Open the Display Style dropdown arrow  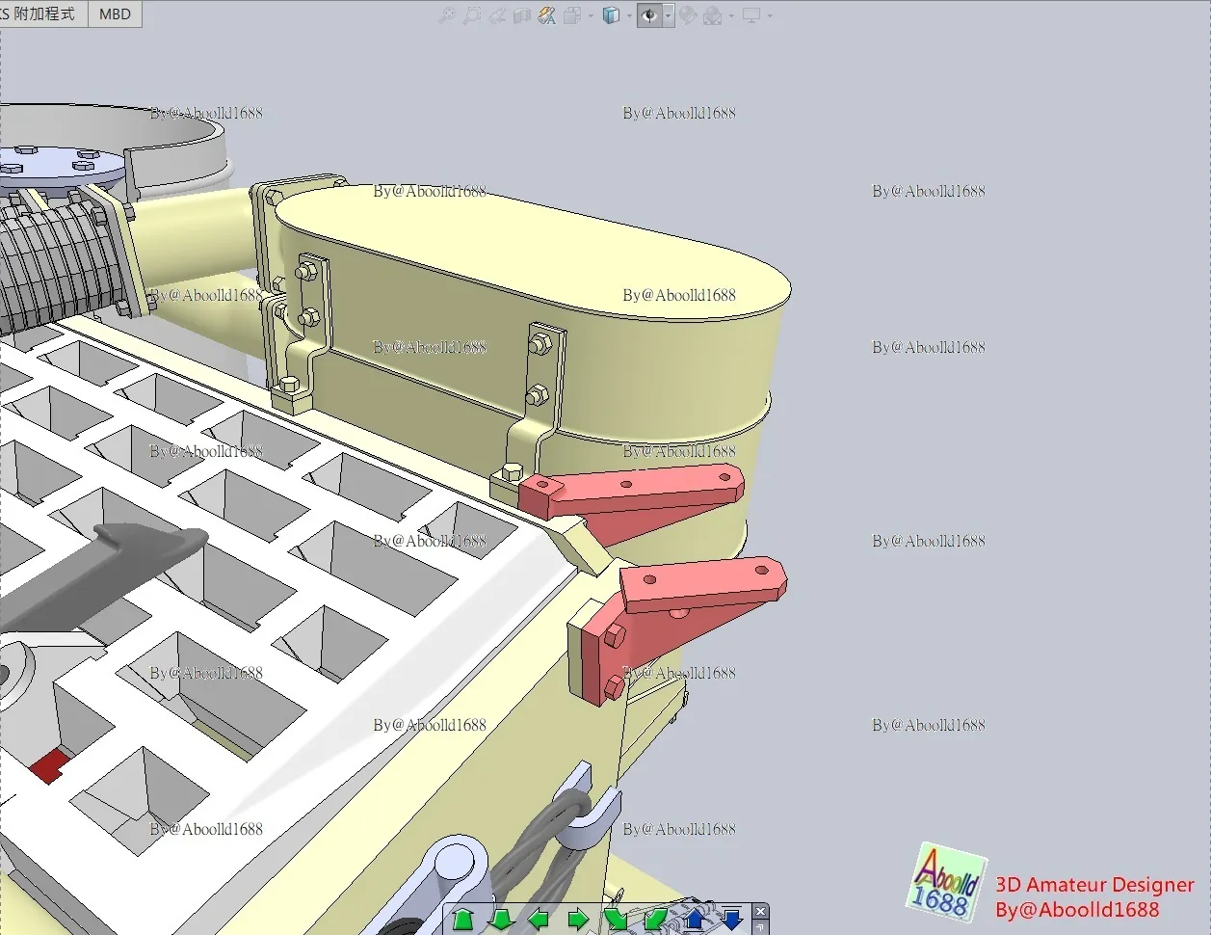pyautogui.click(x=629, y=15)
